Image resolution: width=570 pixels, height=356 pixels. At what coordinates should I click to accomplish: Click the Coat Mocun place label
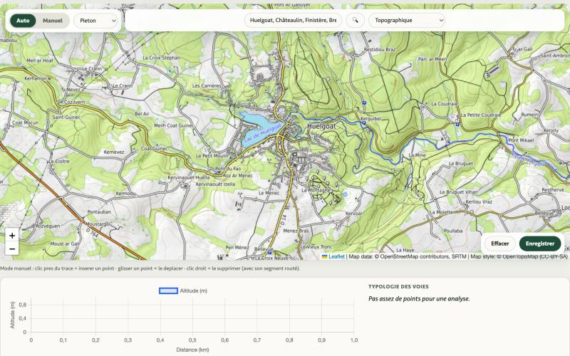(x=25, y=122)
